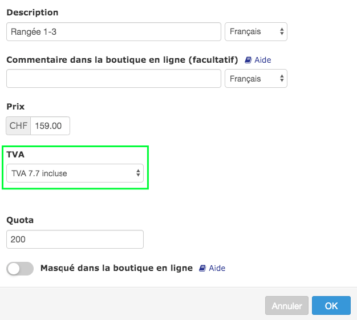Follow the Aide link next to Commentaire
The height and width of the screenshot is (320, 357).
click(263, 60)
